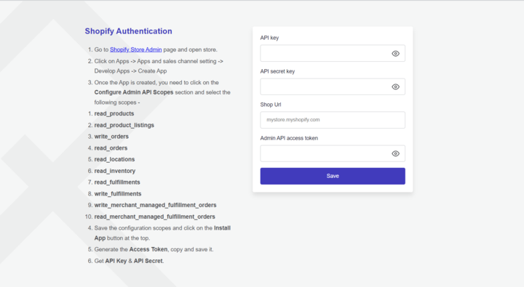Reveal API secret key using eye icon
The image size is (524, 287).
point(395,86)
